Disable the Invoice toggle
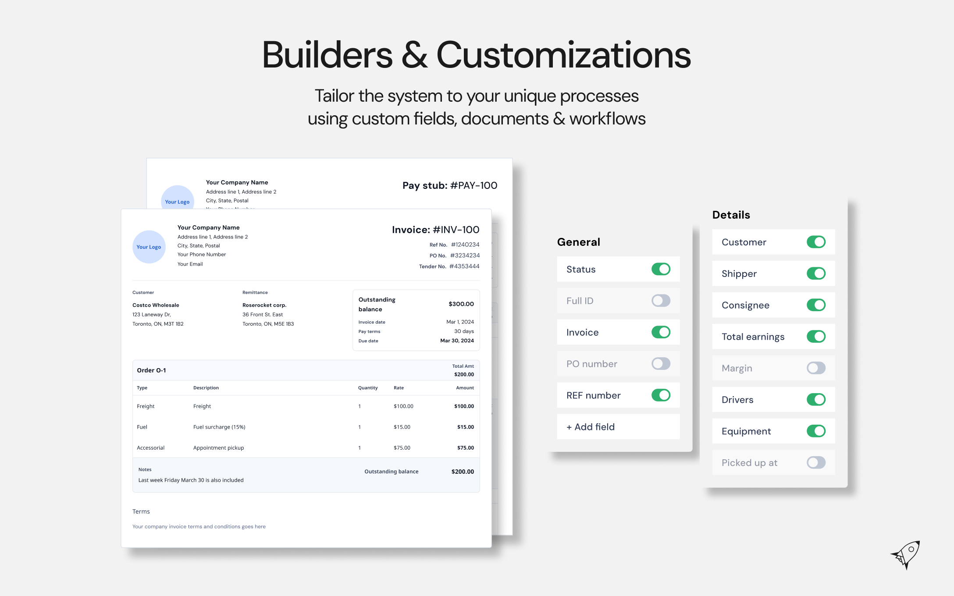 click(x=661, y=332)
